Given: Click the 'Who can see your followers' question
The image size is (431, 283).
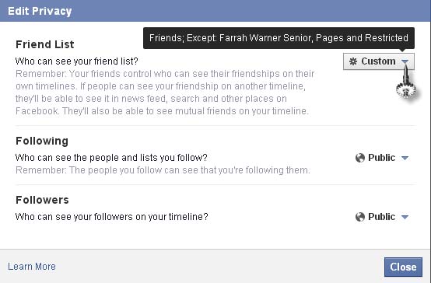Looking at the screenshot, I should (111, 217).
